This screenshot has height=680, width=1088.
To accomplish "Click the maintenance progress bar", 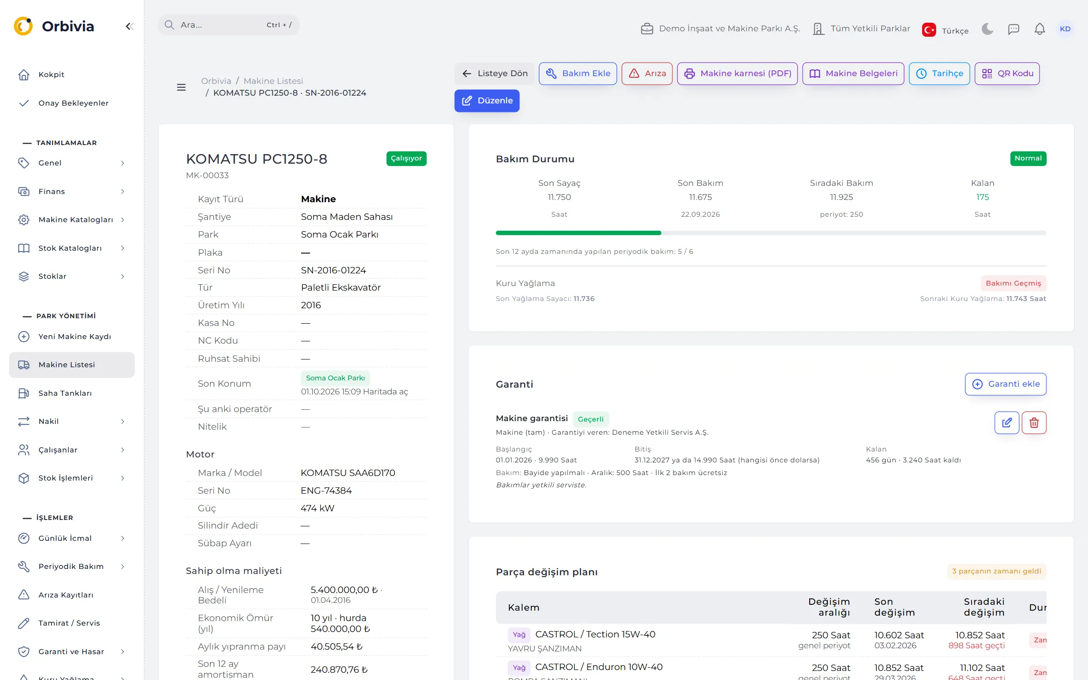I will click(x=771, y=233).
